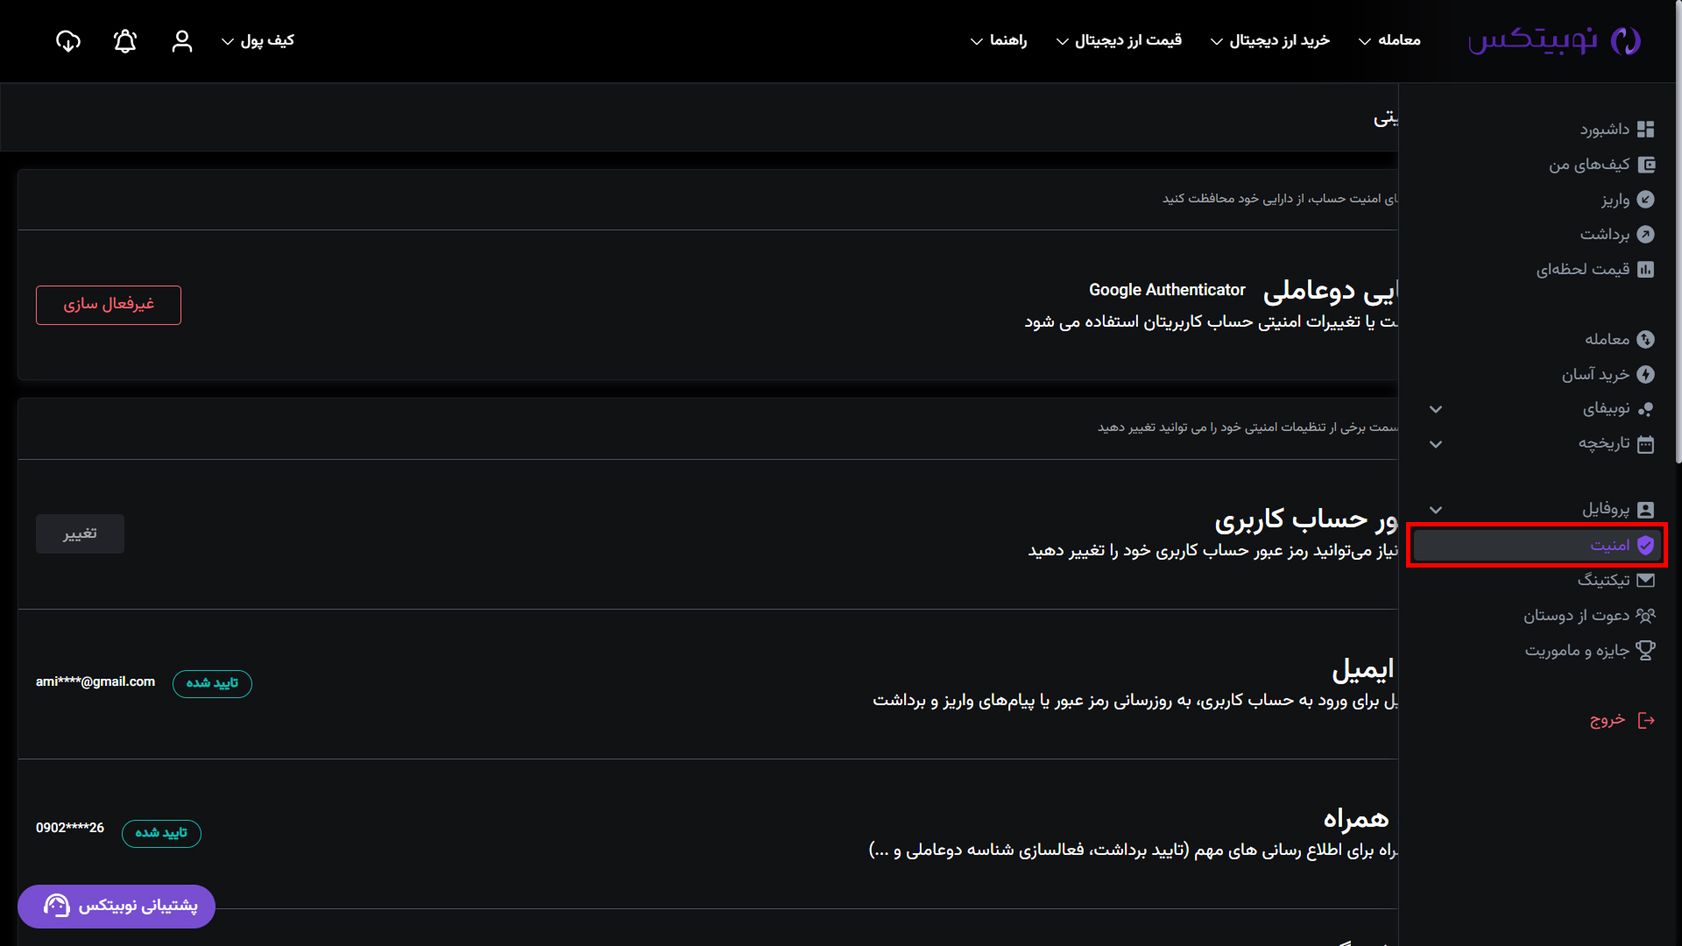1682x946 pixels.
Task: Expand the History (تاریخچه) submenu chevron
Action: pyautogui.click(x=1436, y=444)
